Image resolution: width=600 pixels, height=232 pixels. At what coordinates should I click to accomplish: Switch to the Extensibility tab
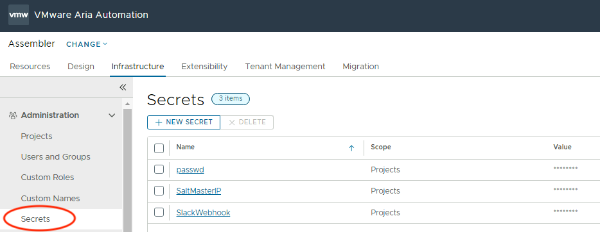click(204, 67)
